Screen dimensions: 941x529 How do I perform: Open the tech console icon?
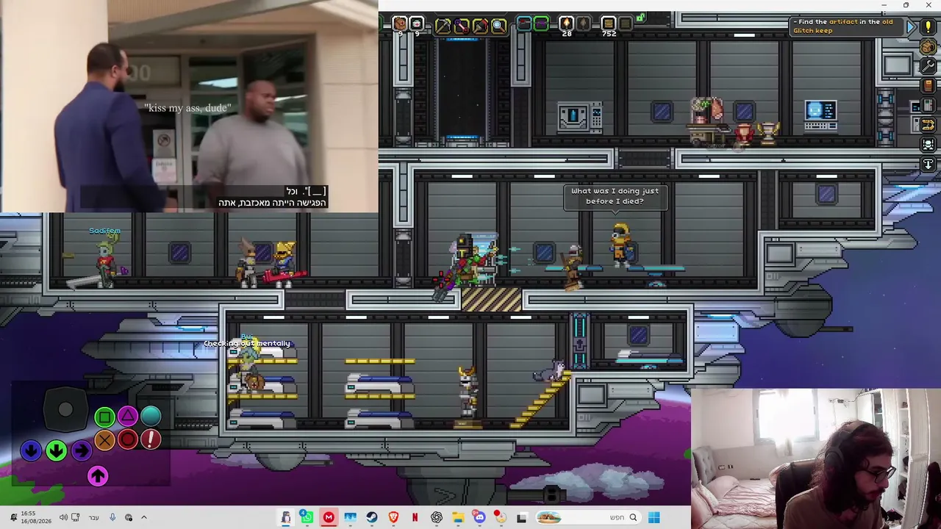tap(928, 106)
